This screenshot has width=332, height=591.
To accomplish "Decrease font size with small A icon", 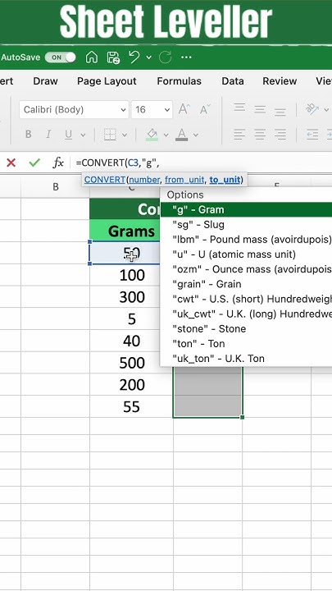I will (x=205, y=110).
